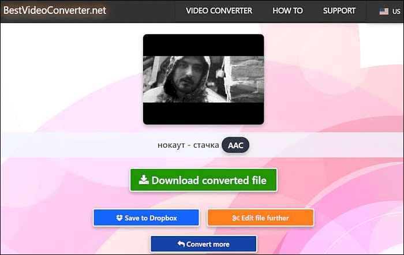Open the US language selector
This screenshot has height=255, width=404.
coord(389,12)
